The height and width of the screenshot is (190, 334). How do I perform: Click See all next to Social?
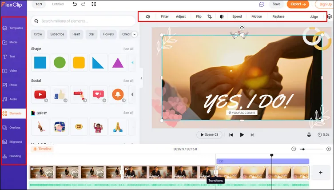click(x=128, y=81)
